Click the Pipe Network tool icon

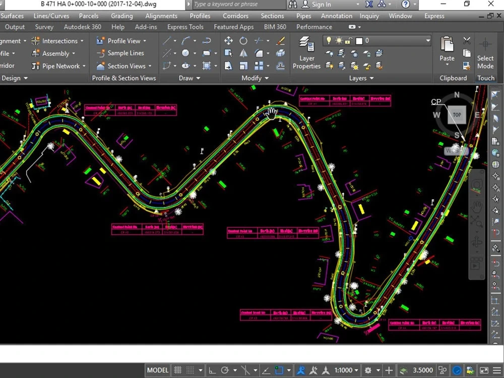coord(35,66)
